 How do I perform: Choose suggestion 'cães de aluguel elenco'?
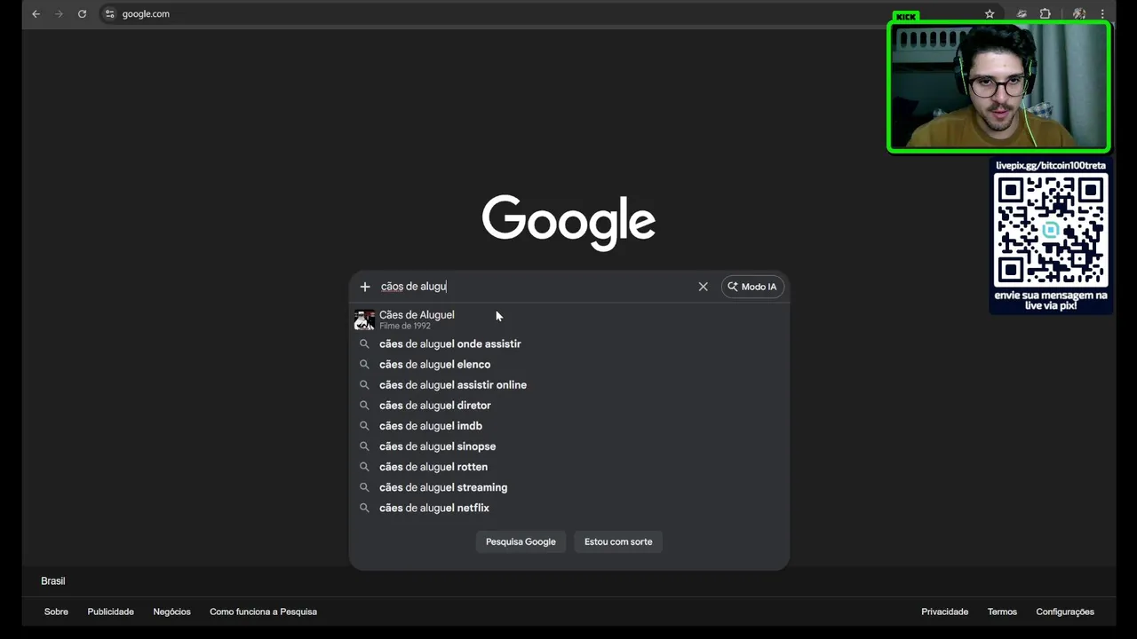(x=568, y=364)
